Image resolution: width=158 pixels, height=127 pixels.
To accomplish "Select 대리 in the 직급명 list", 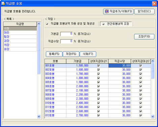I will [x=20, y=33].
